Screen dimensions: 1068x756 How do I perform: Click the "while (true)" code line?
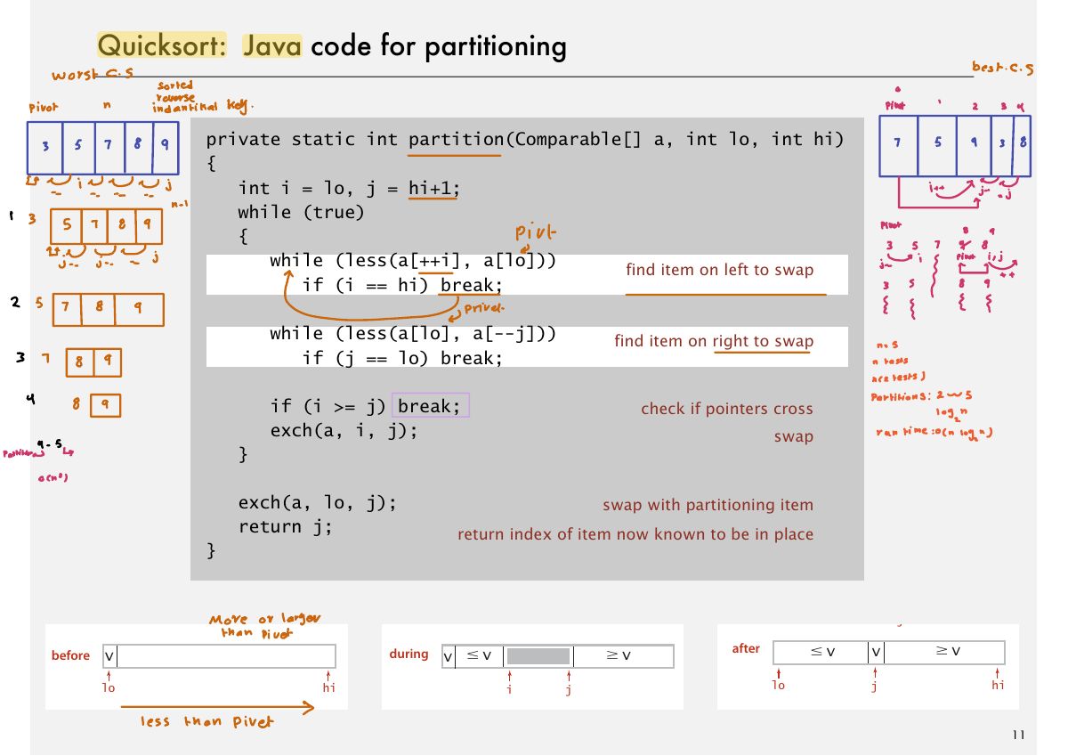coord(302,212)
